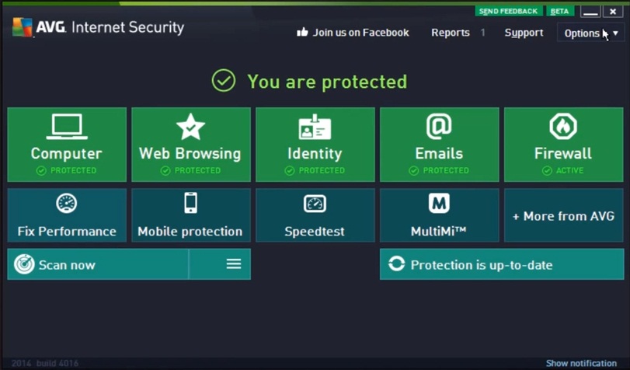Click the You are protected status text

[327, 82]
